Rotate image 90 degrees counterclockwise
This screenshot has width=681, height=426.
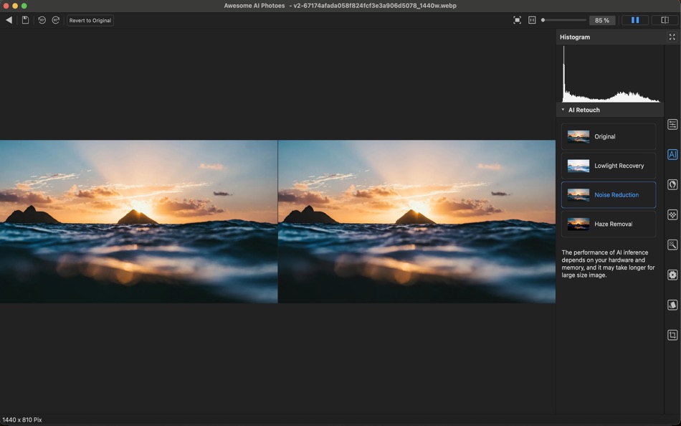pyautogui.click(x=42, y=20)
